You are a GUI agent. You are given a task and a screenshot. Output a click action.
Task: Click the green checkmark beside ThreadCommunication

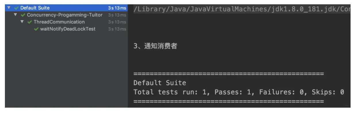click(x=29, y=22)
